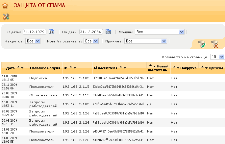
Task: Sort the IP column descending
Action: coord(75,68)
